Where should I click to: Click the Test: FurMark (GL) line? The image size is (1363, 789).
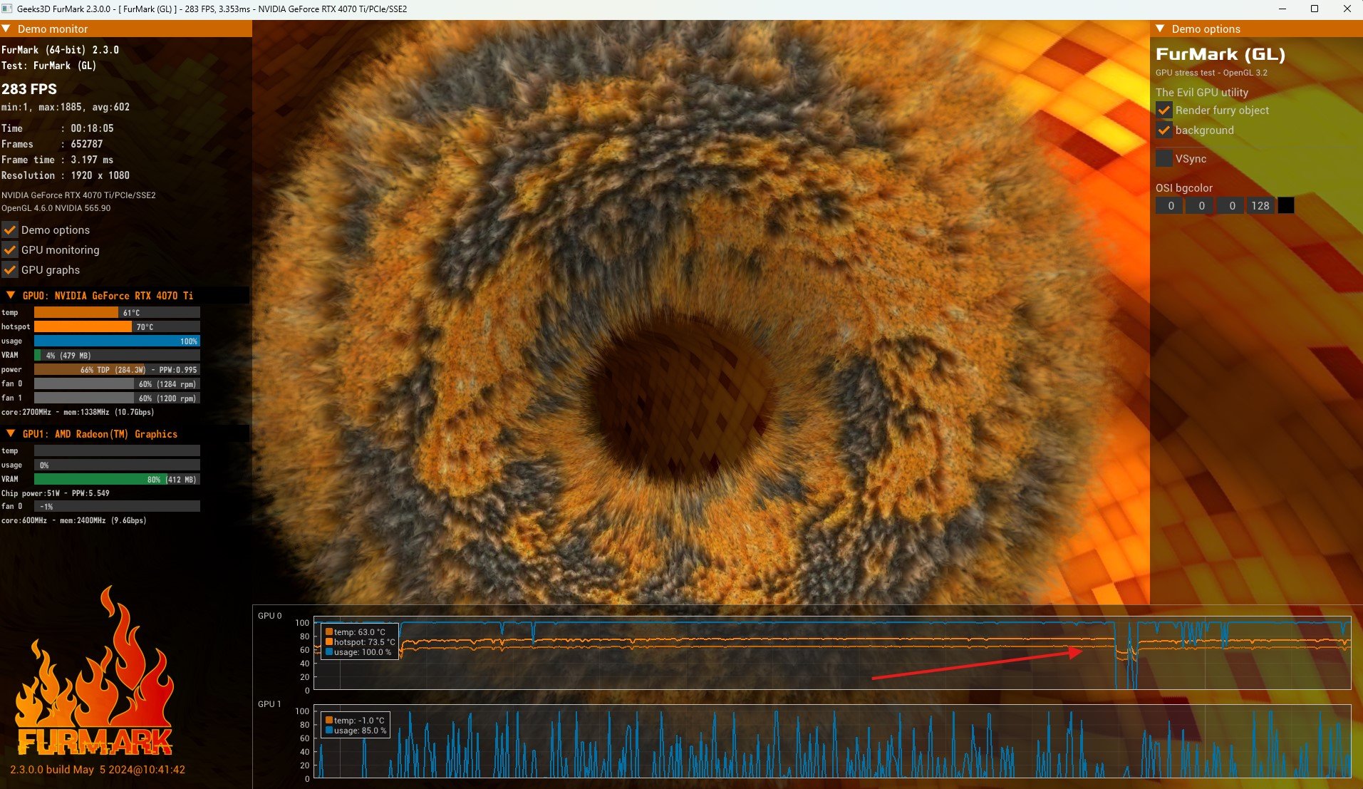click(48, 66)
